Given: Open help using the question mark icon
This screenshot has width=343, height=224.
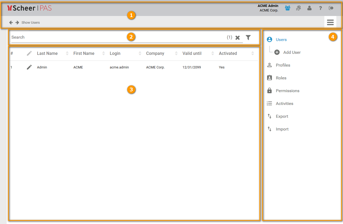Looking at the screenshot, I should point(320,8).
